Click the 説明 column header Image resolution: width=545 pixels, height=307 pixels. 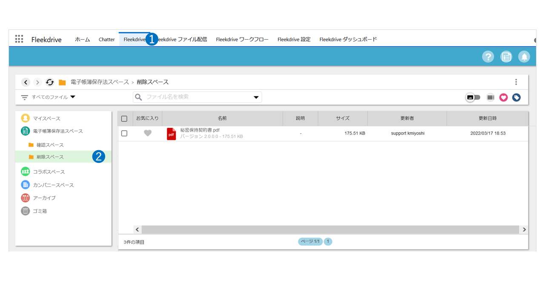pyautogui.click(x=301, y=119)
